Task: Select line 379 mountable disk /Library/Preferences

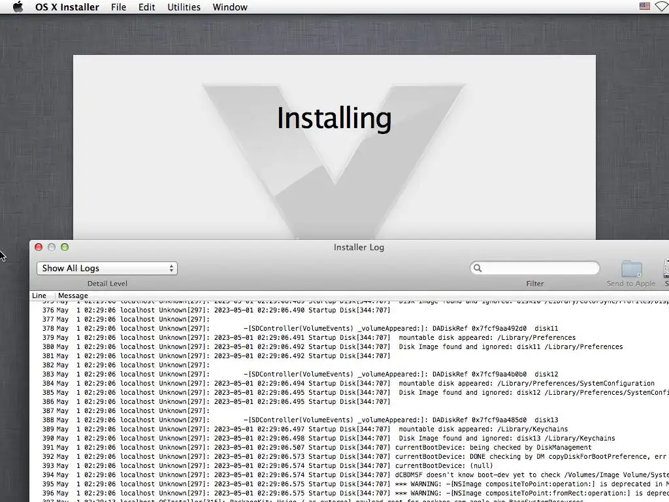Action: tap(350, 338)
